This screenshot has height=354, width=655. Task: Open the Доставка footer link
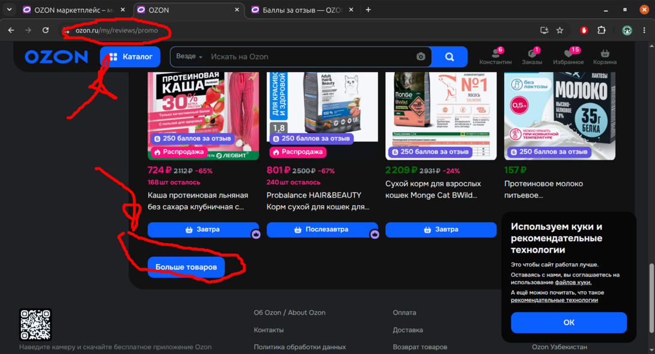pos(407,330)
